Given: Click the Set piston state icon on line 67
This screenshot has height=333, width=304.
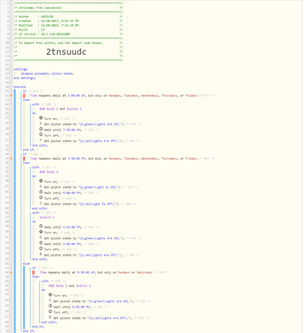Looking at the screenshot, I should [50, 317].
